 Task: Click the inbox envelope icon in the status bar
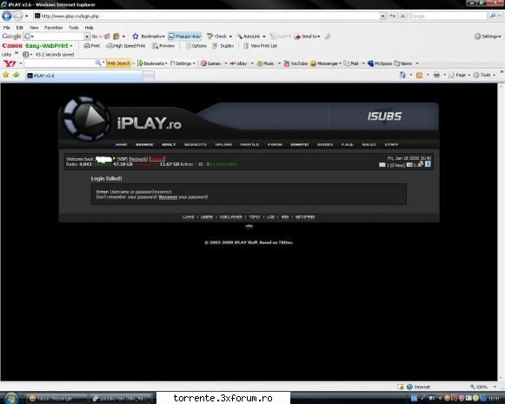[382, 165]
